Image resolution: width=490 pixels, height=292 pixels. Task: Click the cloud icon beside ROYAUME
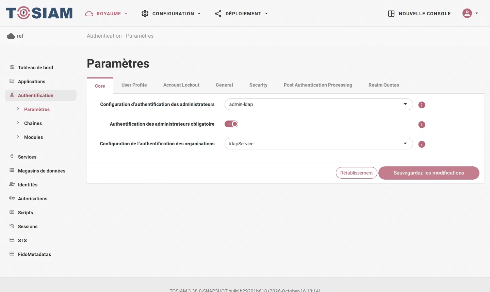tap(89, 14)
